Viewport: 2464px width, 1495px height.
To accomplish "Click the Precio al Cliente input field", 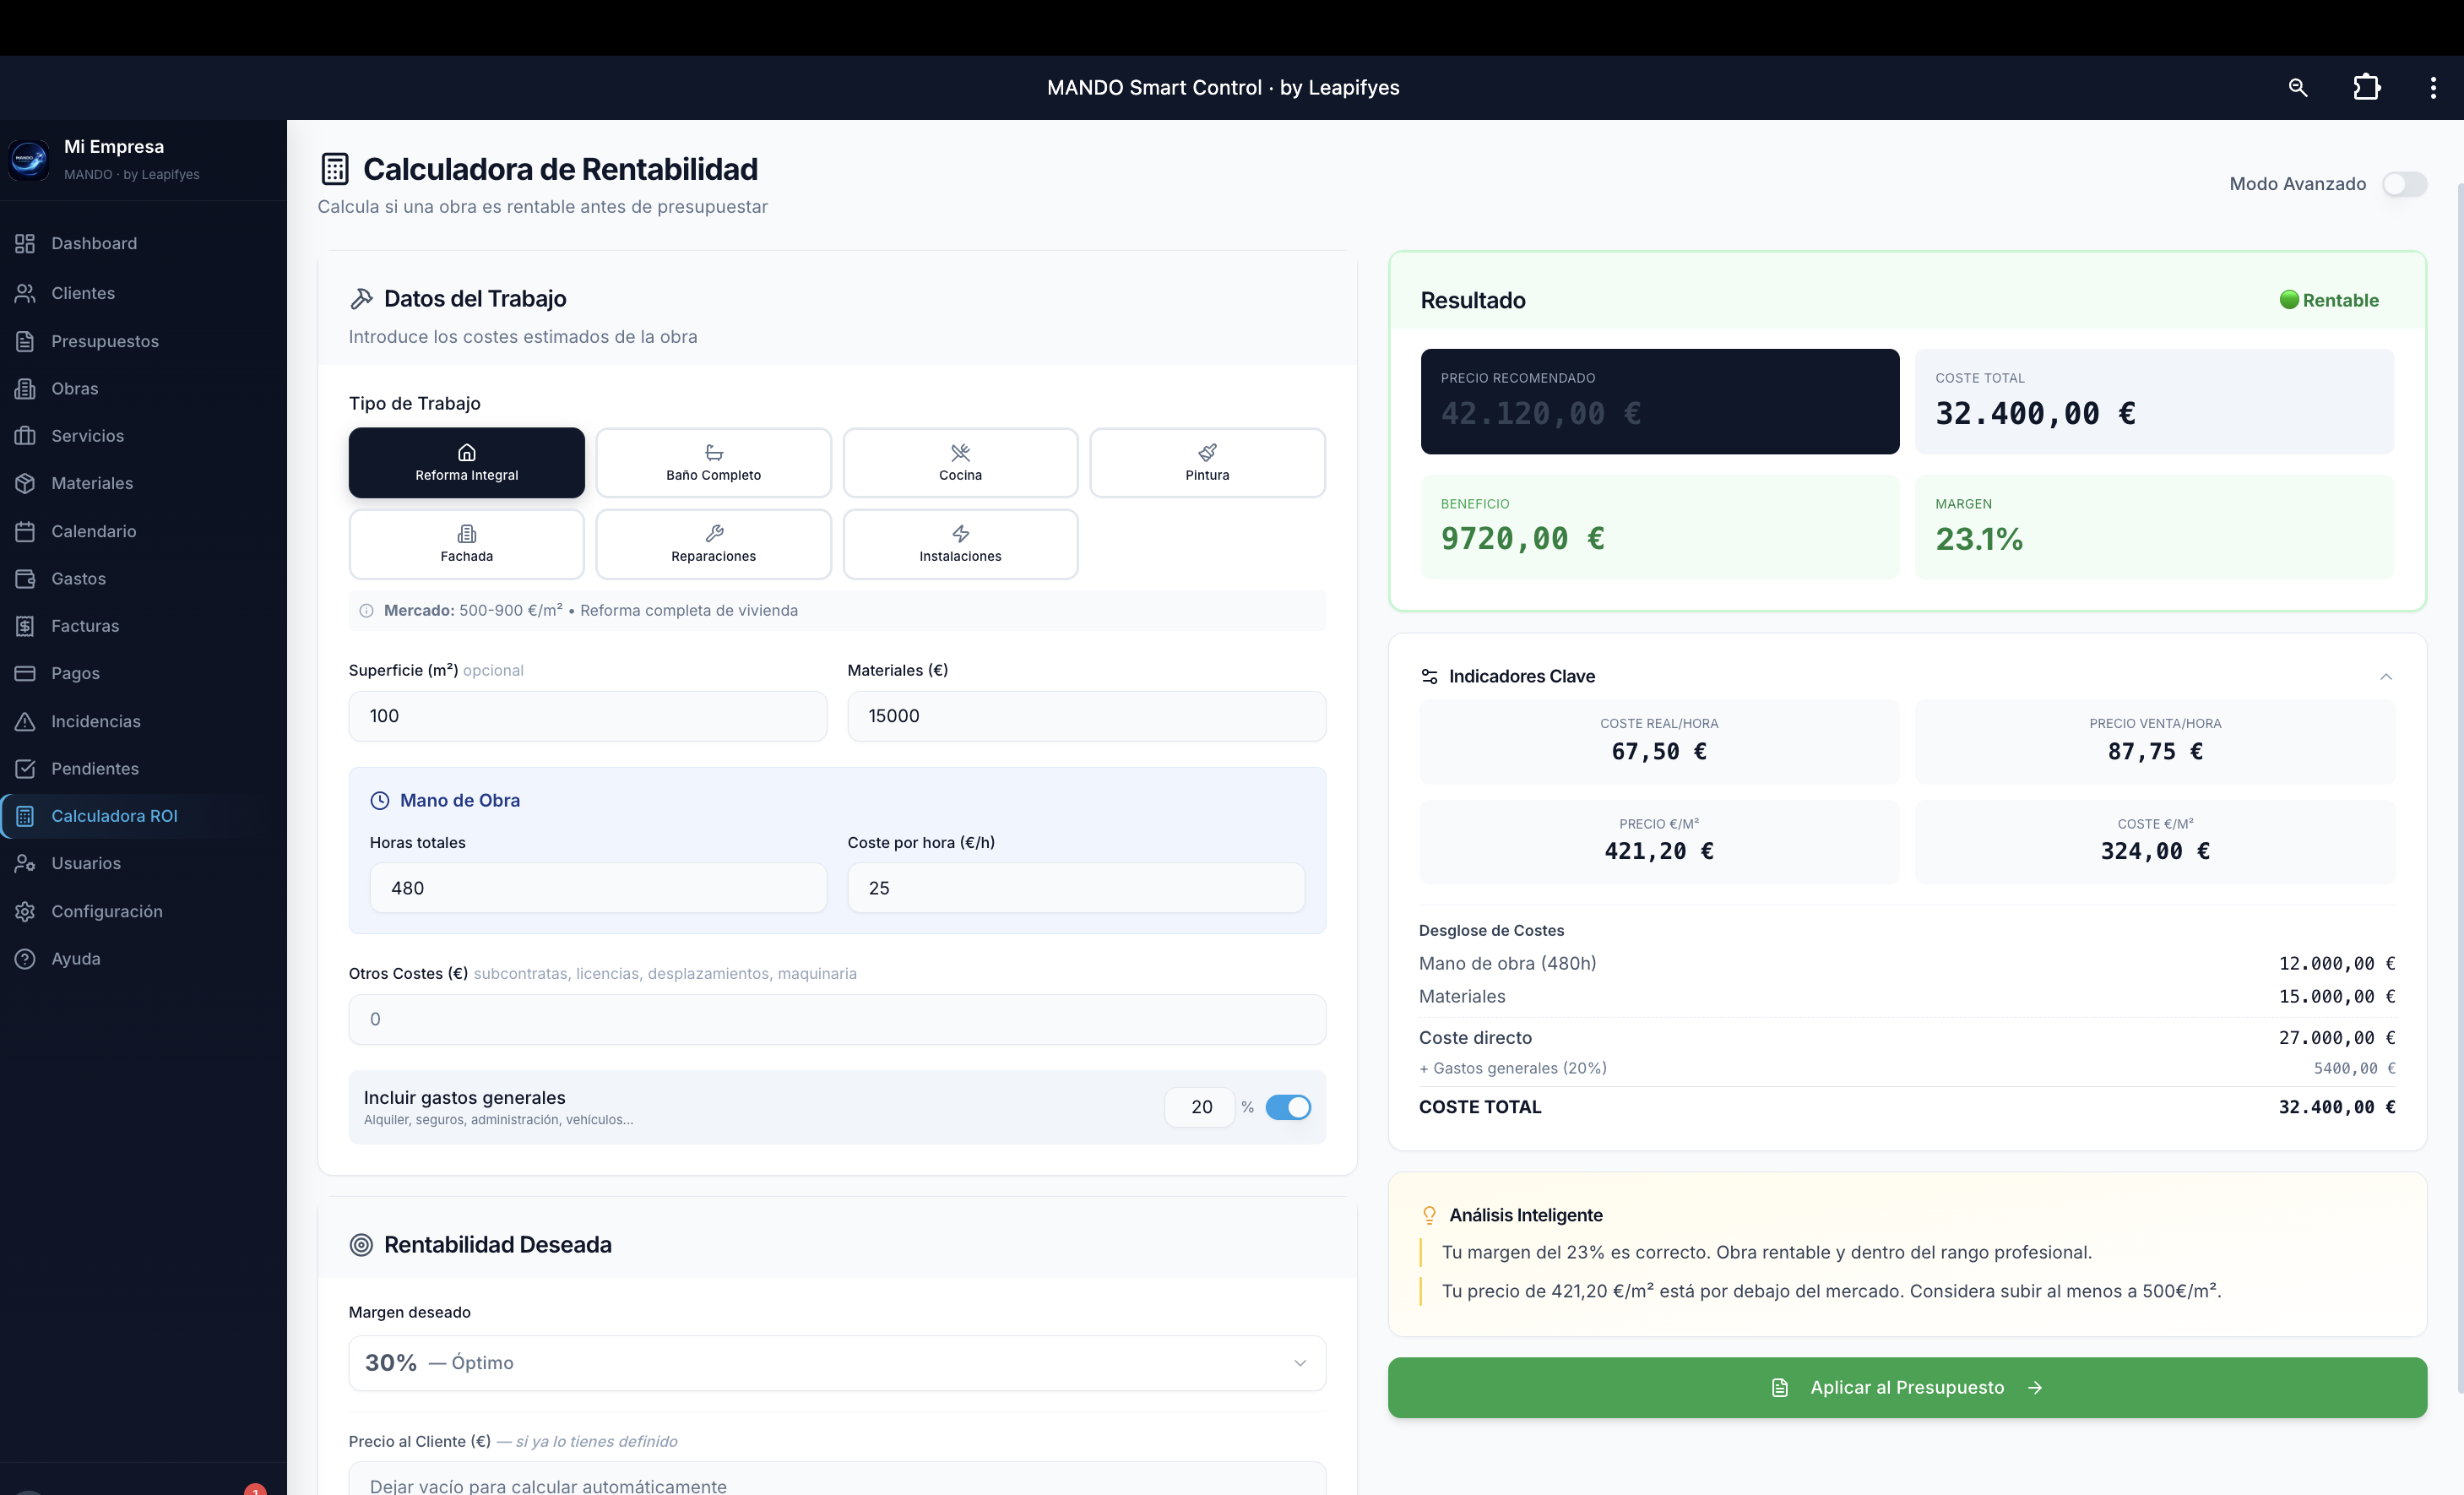I will click(x=837, y=1478).
